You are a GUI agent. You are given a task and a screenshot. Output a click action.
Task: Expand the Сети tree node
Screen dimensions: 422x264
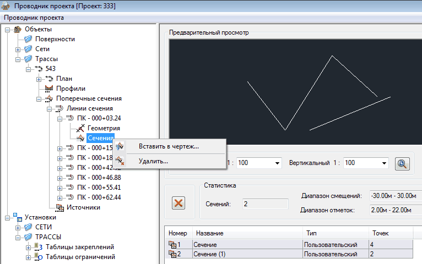coord(18,49)
